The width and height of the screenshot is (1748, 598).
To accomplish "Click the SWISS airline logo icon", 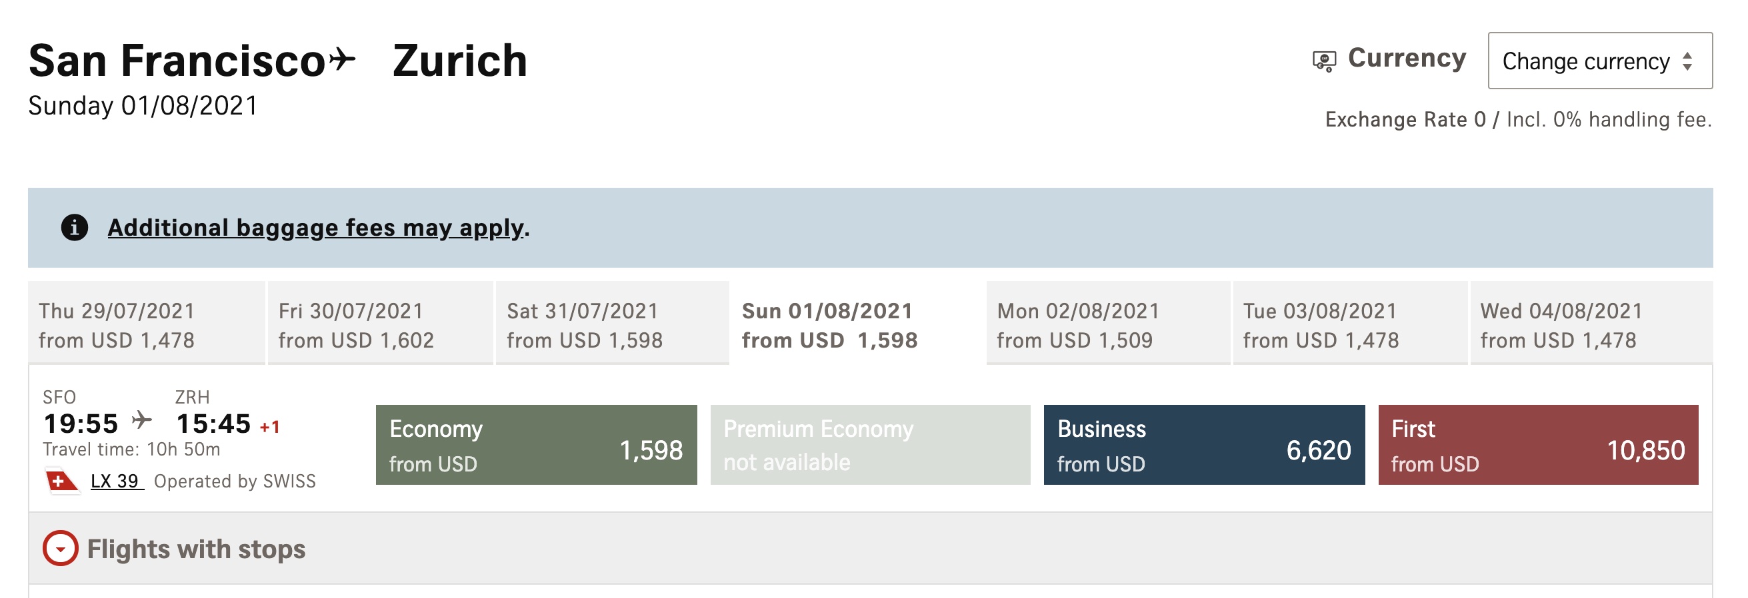I will click(x=62, y=481).
